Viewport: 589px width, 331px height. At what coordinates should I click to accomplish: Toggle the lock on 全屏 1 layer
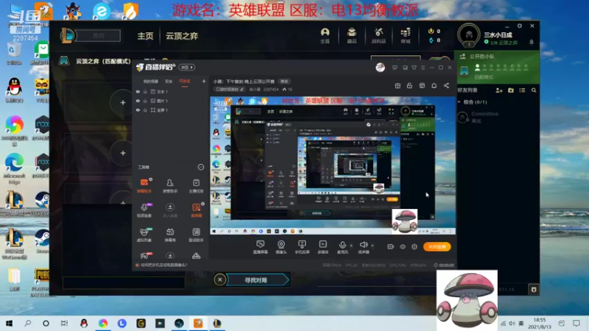(145, 110)
